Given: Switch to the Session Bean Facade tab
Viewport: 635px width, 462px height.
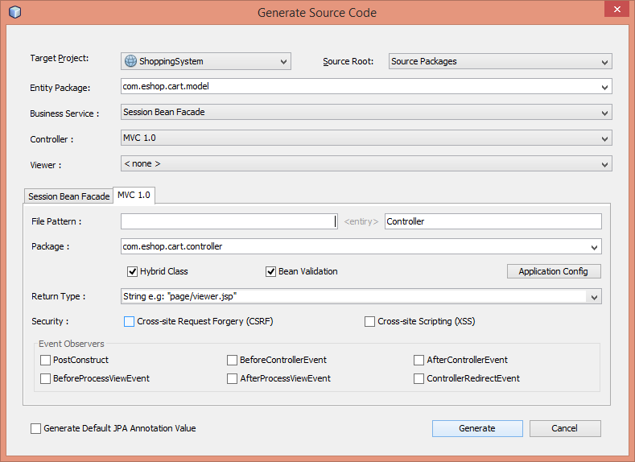Looking at the screenshot, I should click(x=68, y=196).
